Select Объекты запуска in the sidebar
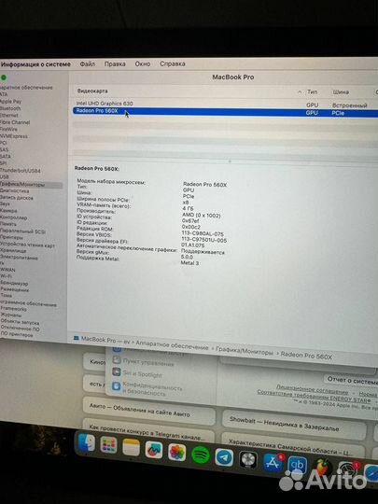This screenshot has height=504, width=378. tap(20, 322)
